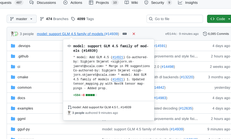The height and width of the screenshot is (139, 231).
Task: Open commit hash ef0144c
Action: coord(171,34)
